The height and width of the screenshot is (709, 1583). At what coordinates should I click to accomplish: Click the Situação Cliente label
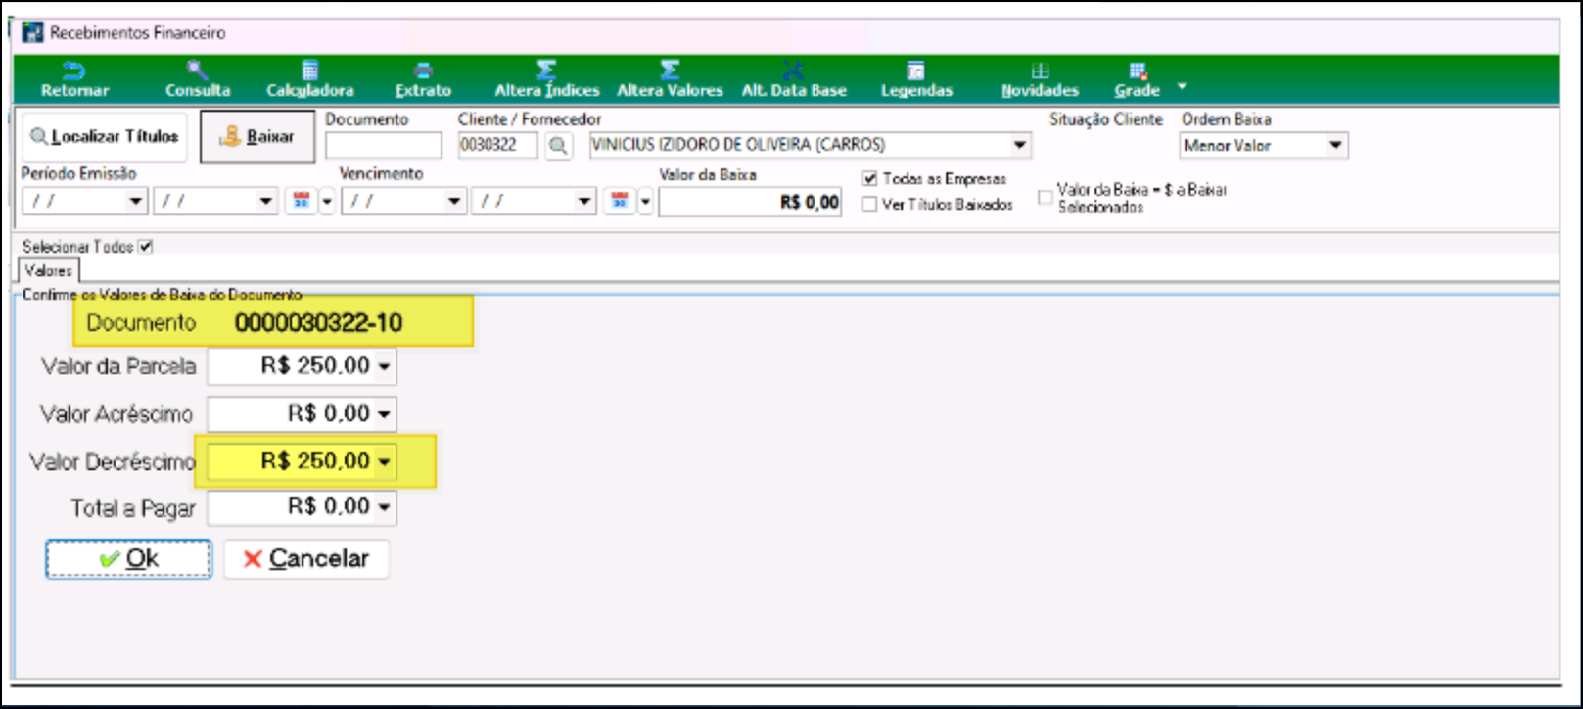[x=1106, y=119]
